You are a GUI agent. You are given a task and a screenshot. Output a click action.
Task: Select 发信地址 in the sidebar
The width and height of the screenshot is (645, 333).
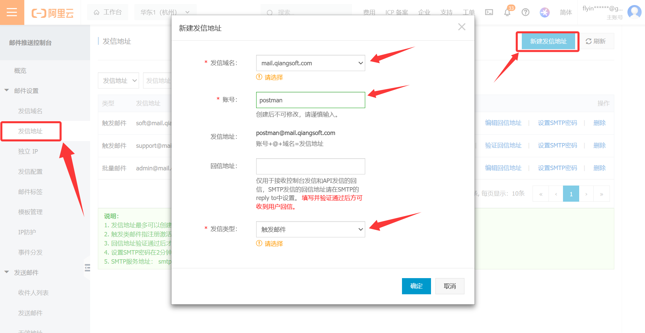[30, 131]
